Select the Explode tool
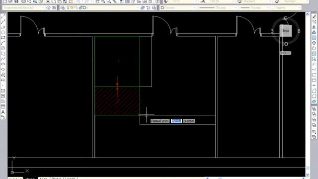The height and width of the screenshot is (179, 318). (314, 101)
